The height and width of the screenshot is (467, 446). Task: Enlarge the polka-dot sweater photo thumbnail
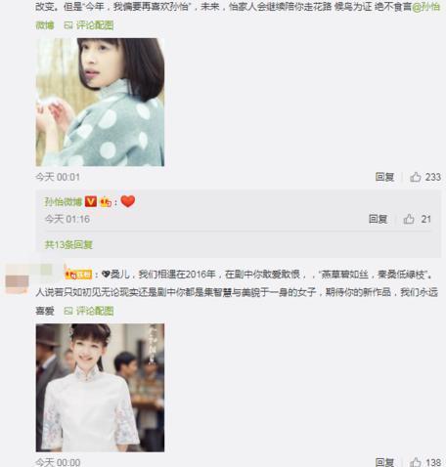[100, 103]
